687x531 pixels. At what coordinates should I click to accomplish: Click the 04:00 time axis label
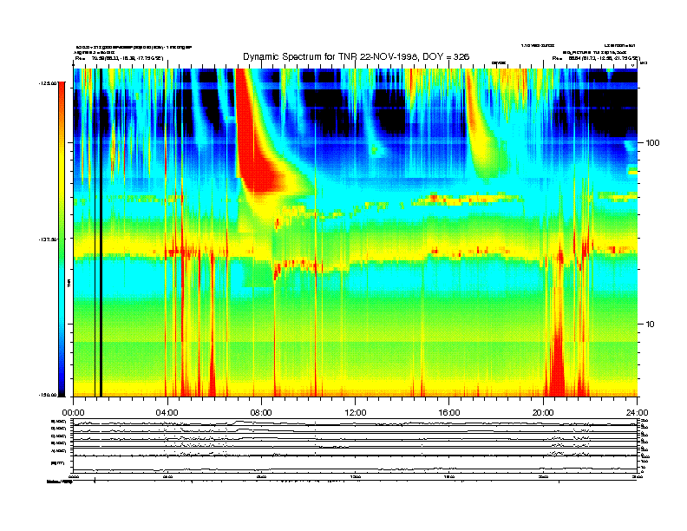click(x=167, y=413)
